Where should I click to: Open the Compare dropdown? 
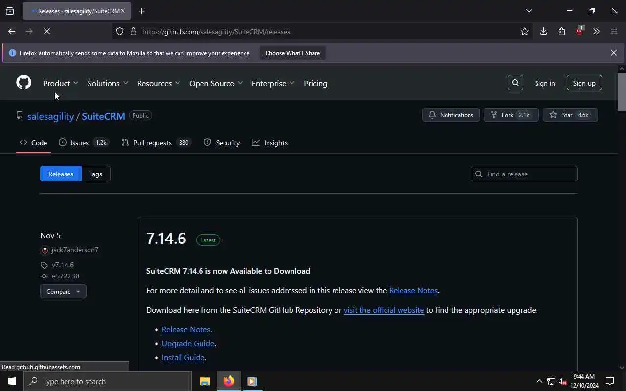63,291
